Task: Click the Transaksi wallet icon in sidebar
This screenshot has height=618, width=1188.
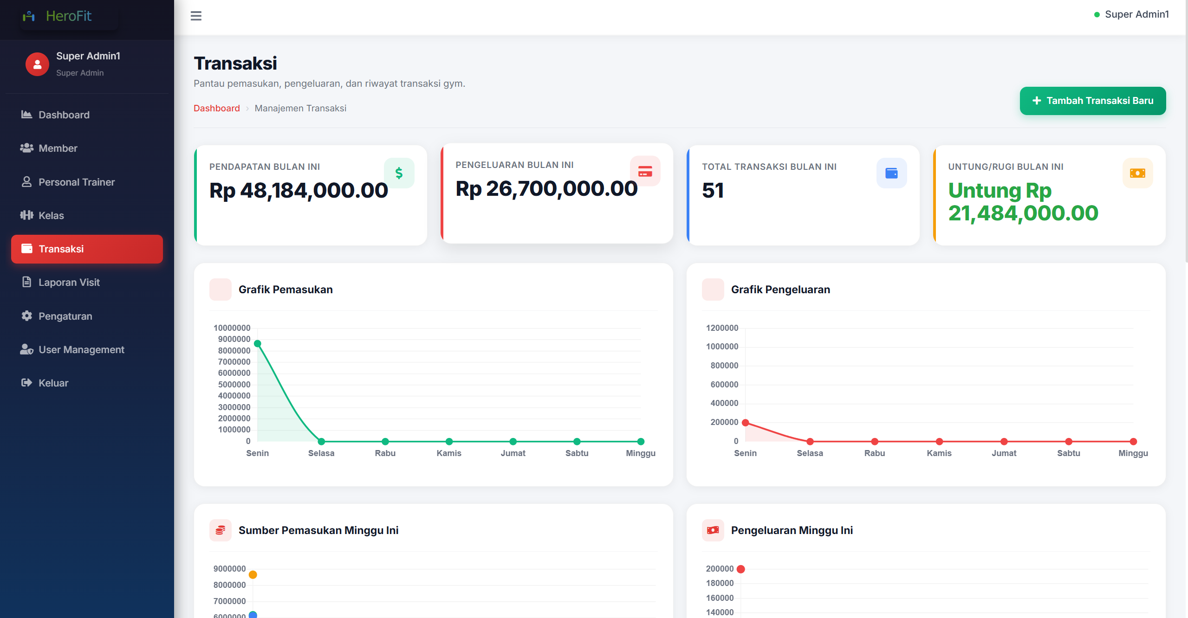Action: [26, 249]
